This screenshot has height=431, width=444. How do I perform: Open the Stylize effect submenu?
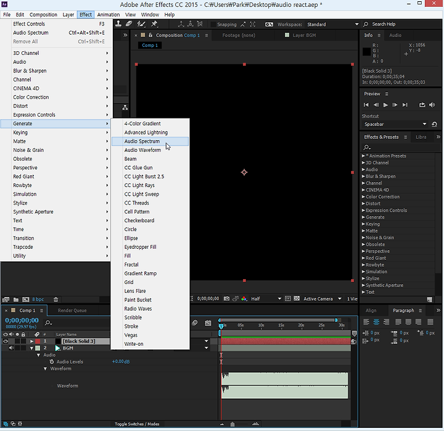click(55, 203)
